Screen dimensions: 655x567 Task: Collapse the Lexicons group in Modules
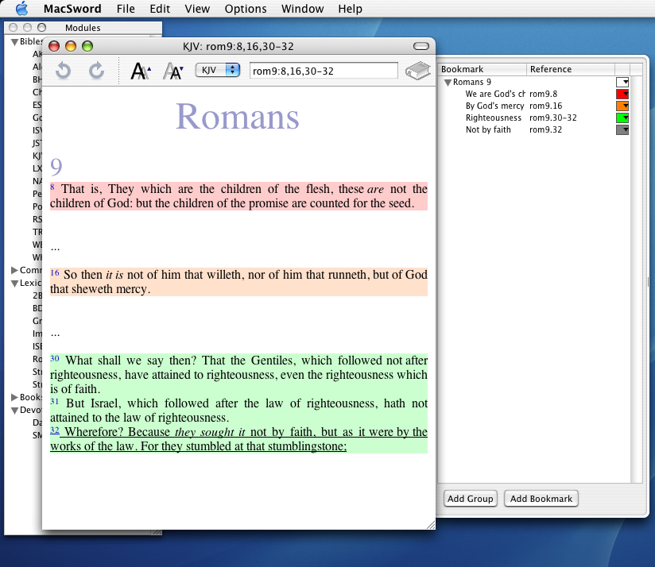(14, 283)
